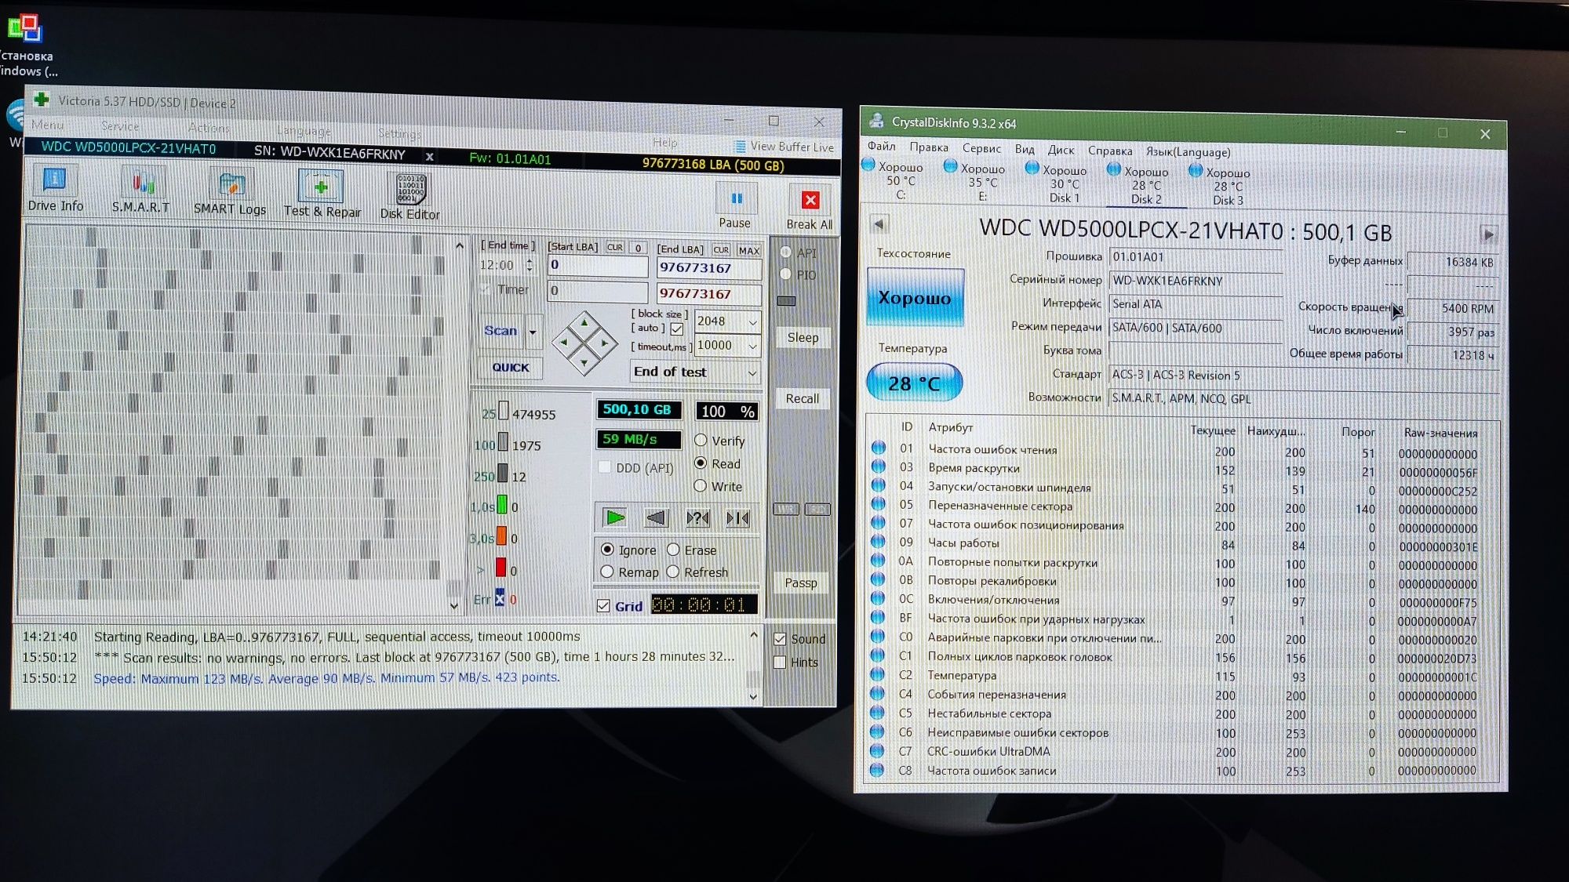Viewport: 1569px width, 882px height.
Task: Open the Scan button dropdown arrow
Action: (533, 332)
